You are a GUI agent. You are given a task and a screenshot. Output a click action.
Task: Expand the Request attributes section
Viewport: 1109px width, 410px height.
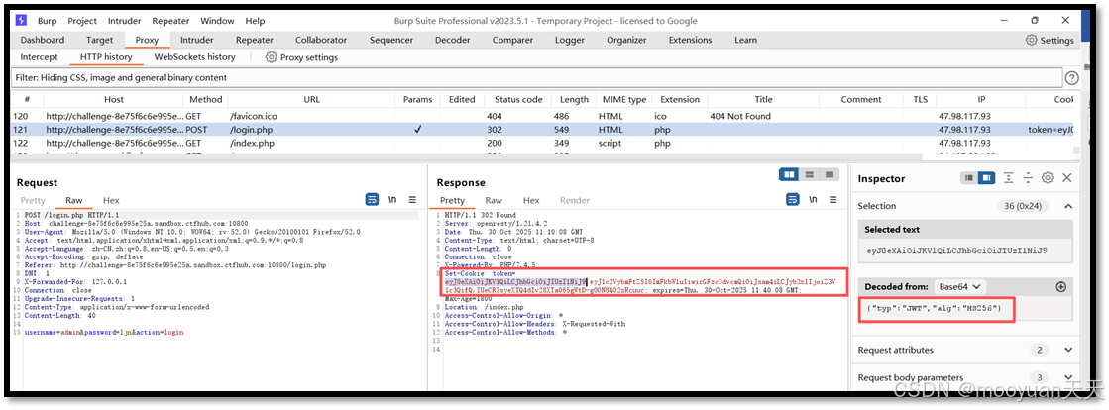click(1068, 350)
